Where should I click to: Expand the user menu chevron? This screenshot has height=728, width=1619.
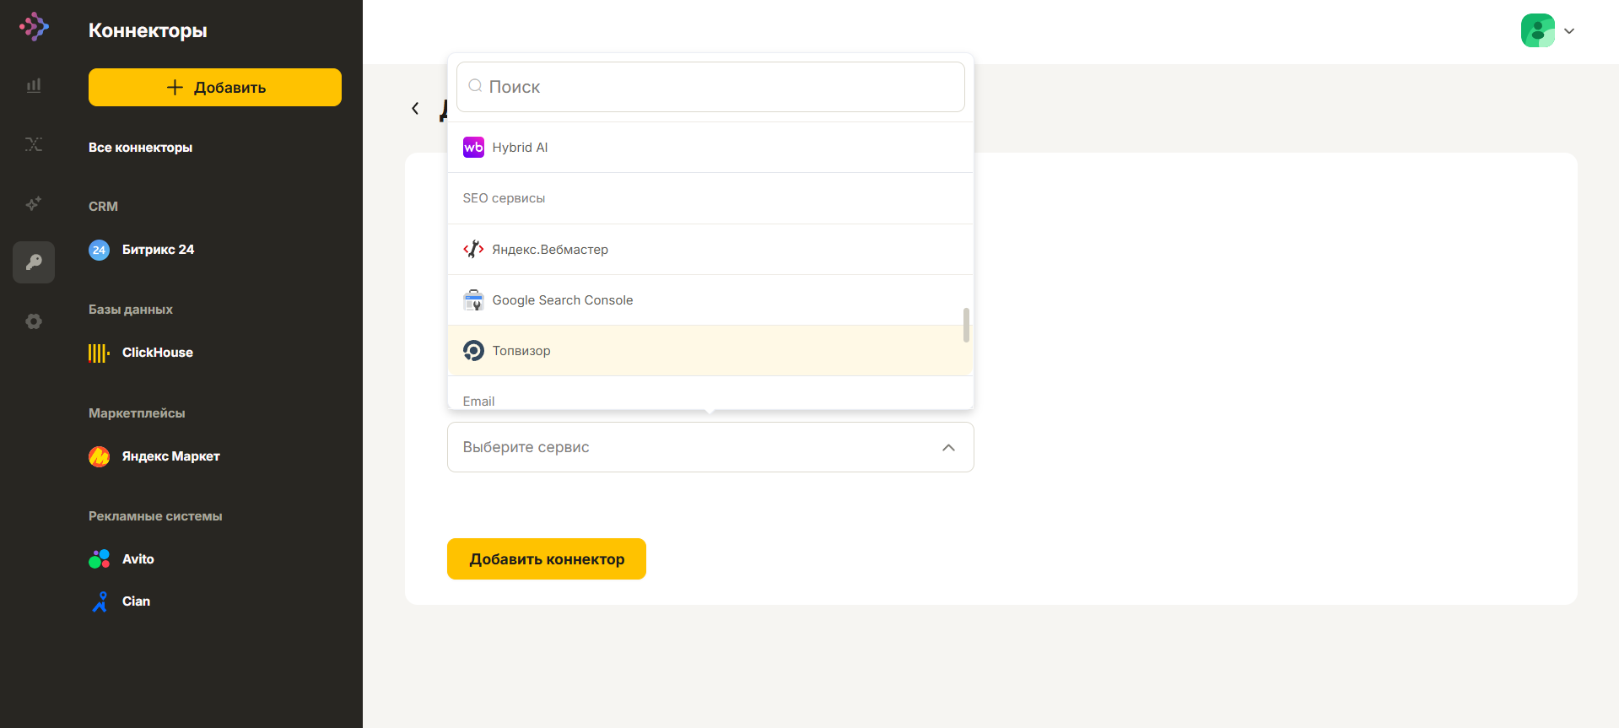(x=1569, y=31)
